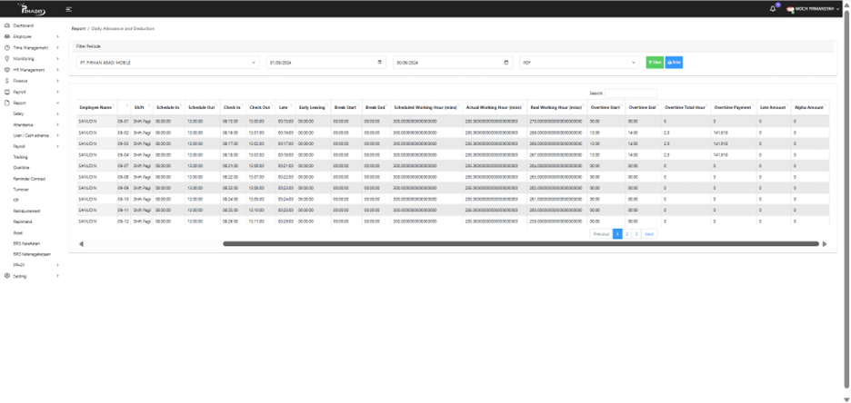Sort by Overtime Payment column
Image resolution: width=851 pixels, height=403 pixels.
(733, 107)
